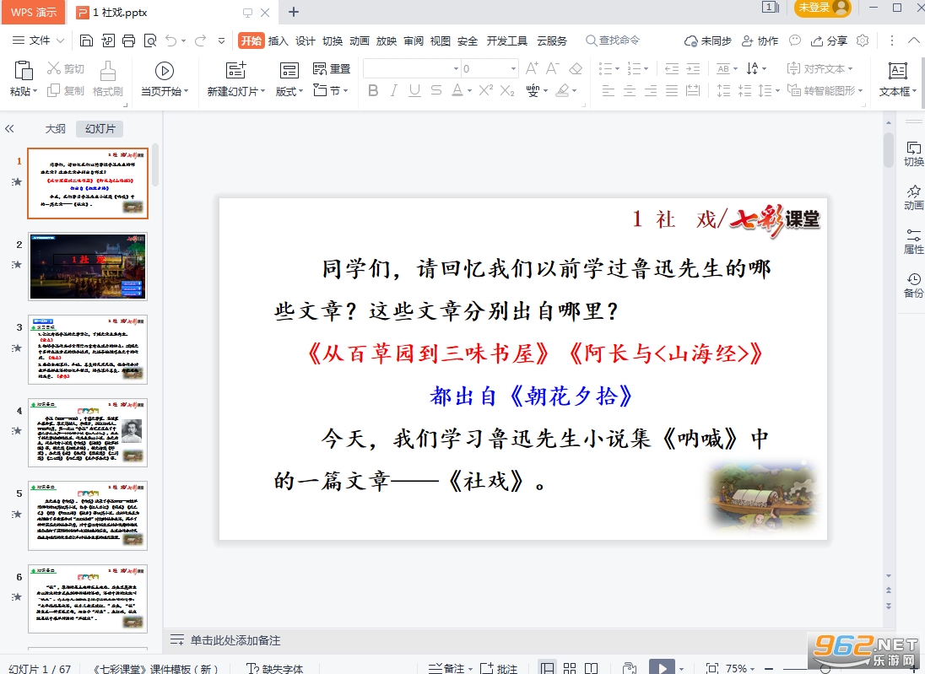Open the 切换 transition side panel

click(913, 154)
